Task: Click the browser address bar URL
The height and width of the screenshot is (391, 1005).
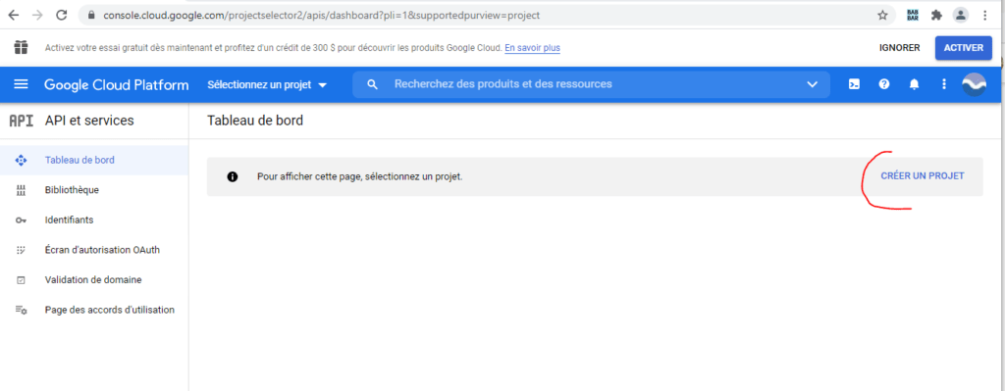Action: 321,16
